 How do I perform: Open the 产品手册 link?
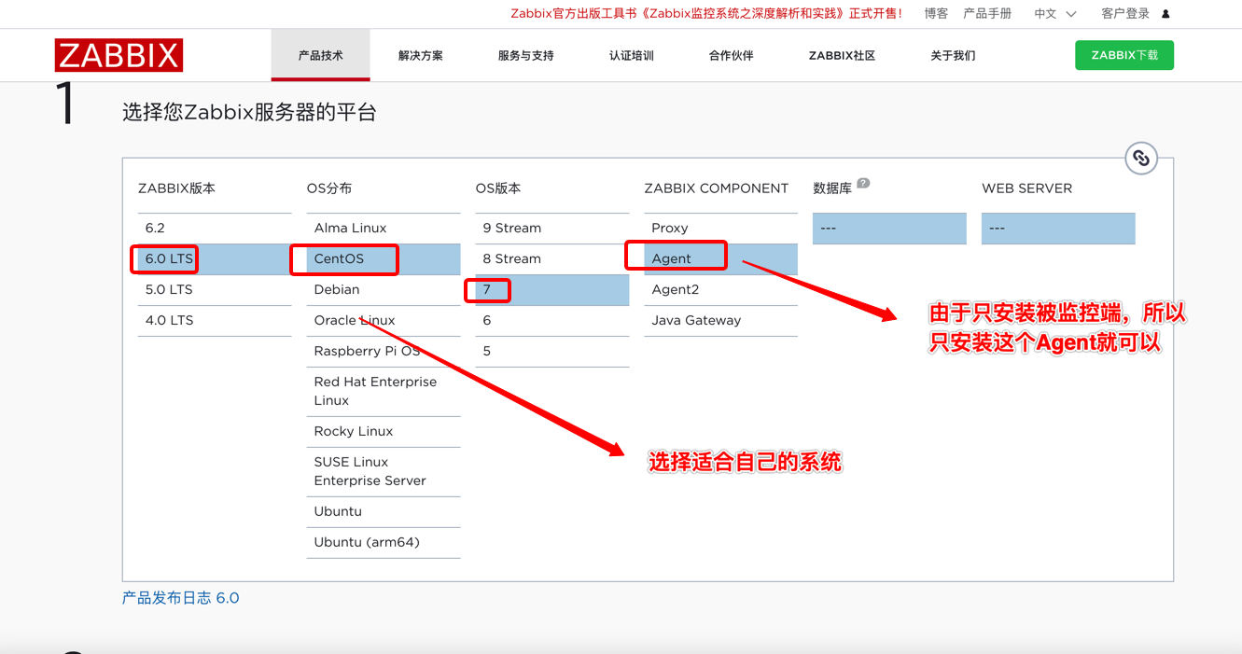pyautogui.click(x=987, y=14)
